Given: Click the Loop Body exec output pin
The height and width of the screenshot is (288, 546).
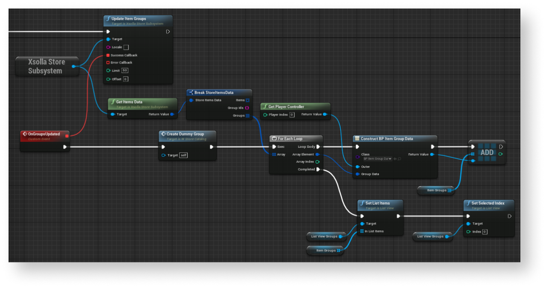Looking at the screenshot, I should 318,147.
